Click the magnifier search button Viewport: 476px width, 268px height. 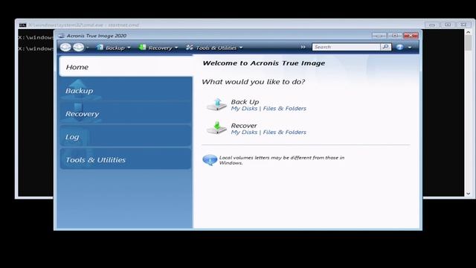click(385, 47)
